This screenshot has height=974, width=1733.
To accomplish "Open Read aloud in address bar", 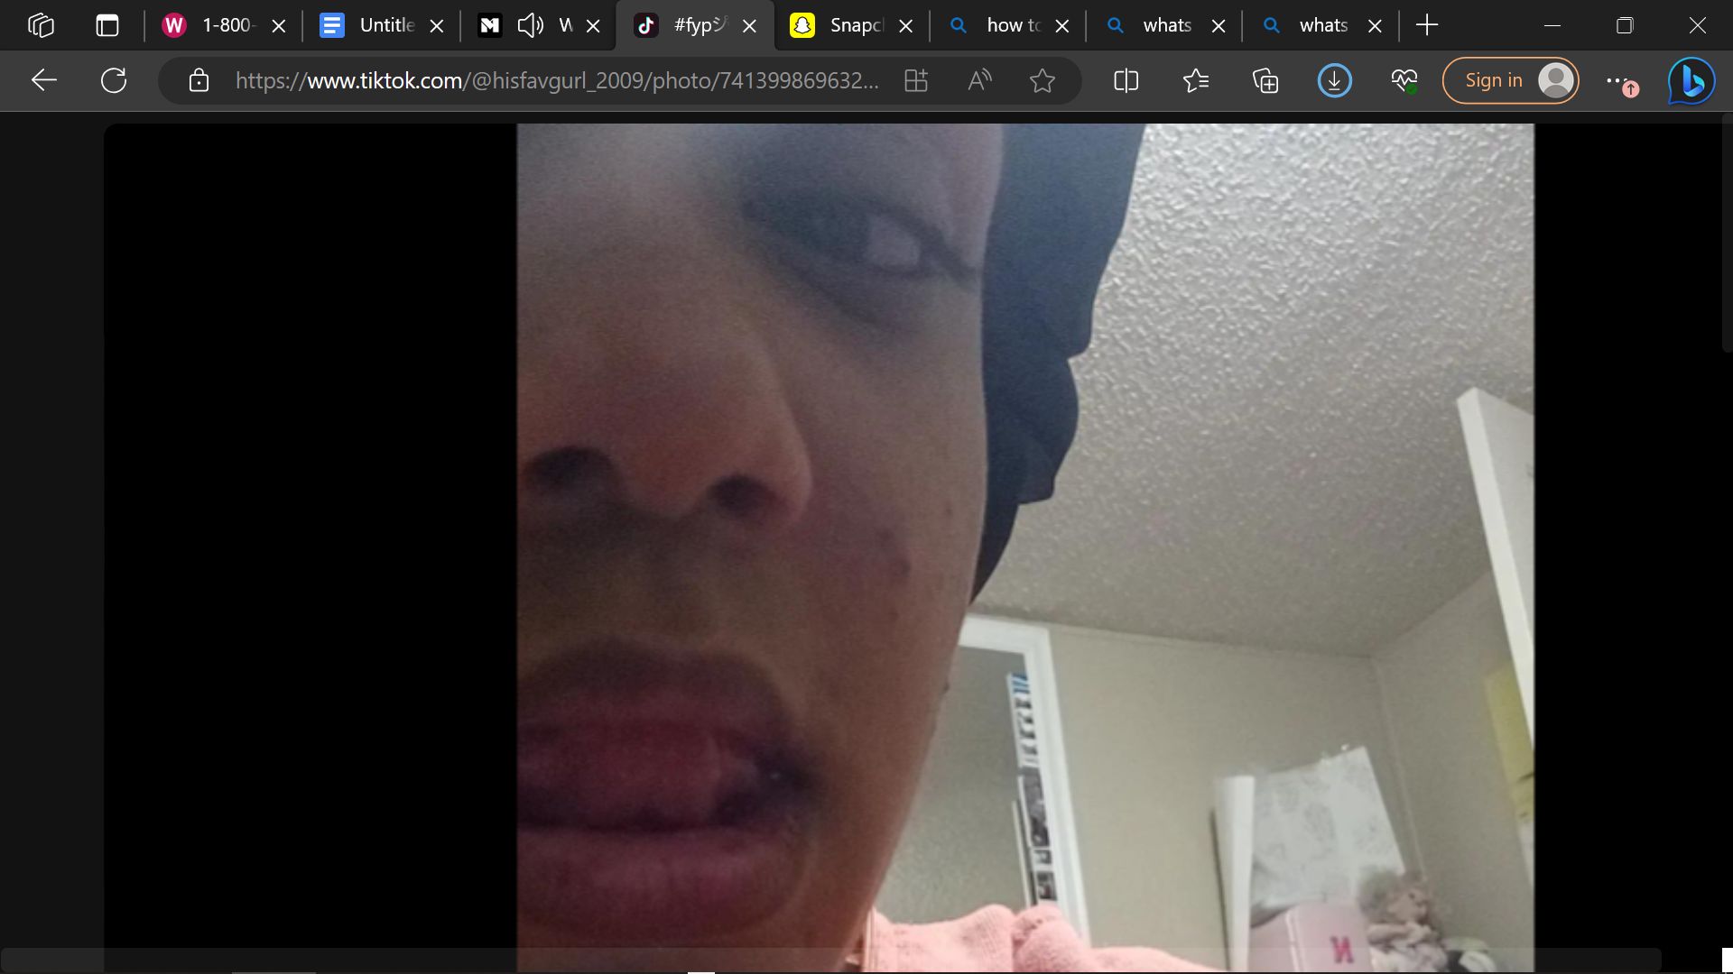I will pos(979,80).
